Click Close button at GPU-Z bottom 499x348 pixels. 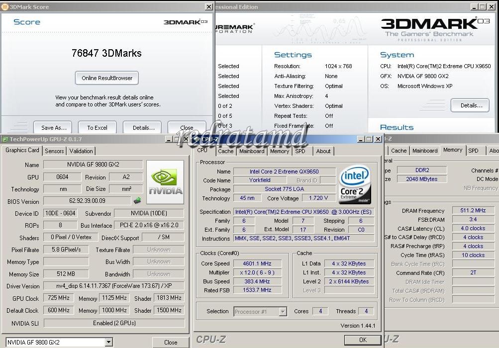click(171, 342)
